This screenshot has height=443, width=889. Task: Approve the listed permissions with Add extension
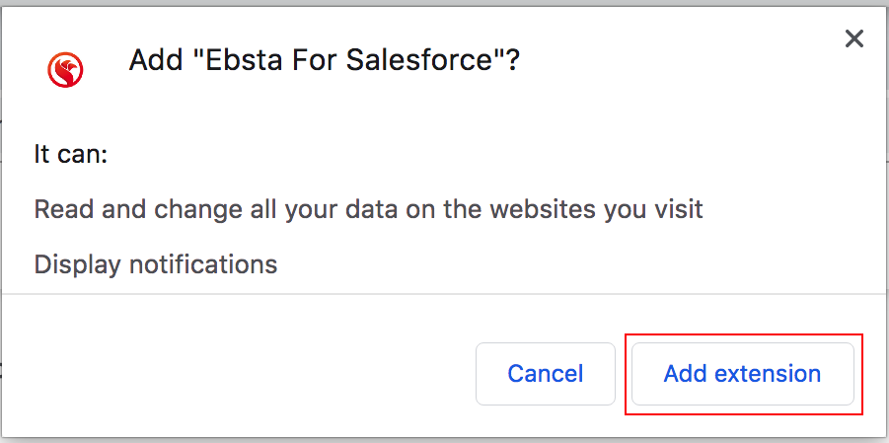pyautogui.click(x=742, y=374)
